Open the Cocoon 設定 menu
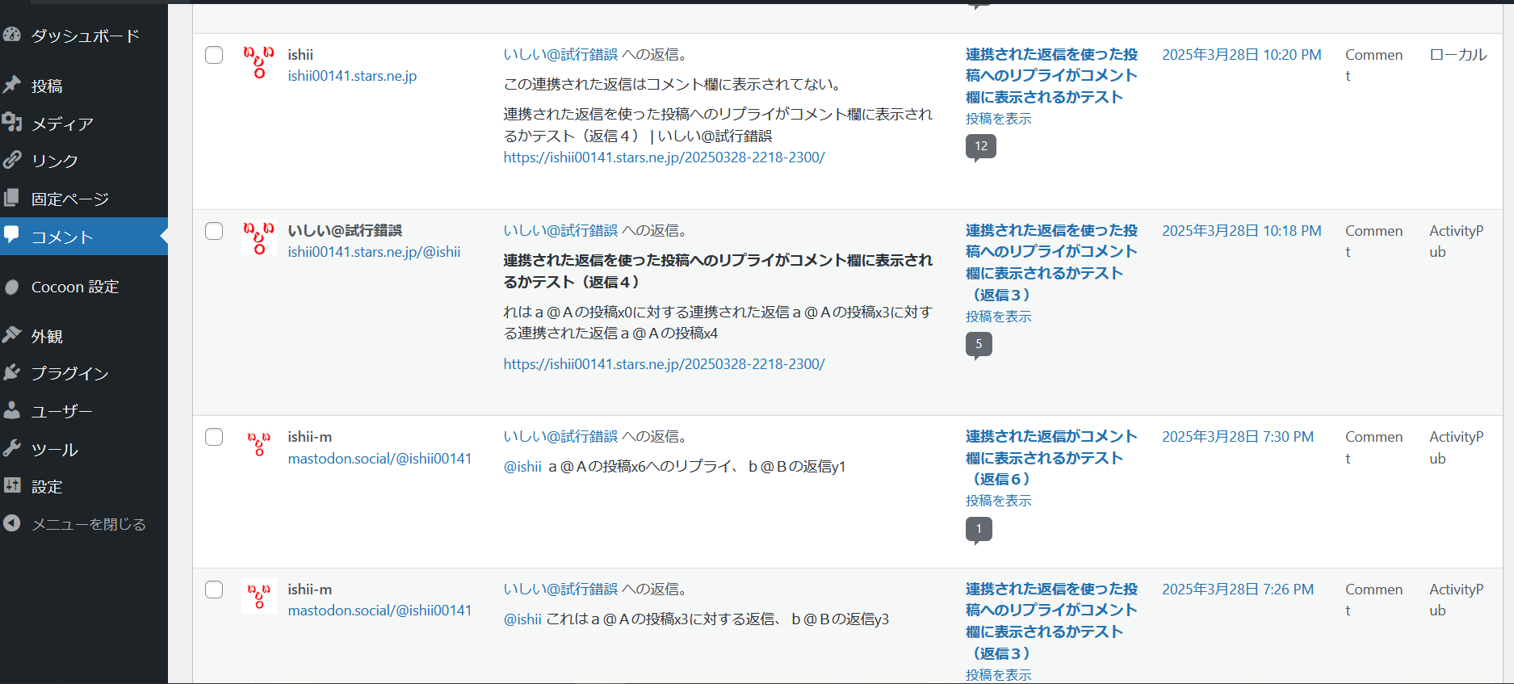The height and width of the screenshot is (684, 1514). point(74,287)
